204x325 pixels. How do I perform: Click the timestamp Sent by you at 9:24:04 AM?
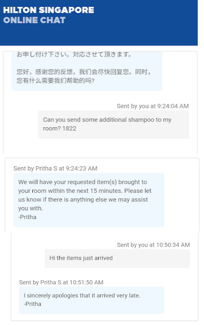(x=152, y=106)
